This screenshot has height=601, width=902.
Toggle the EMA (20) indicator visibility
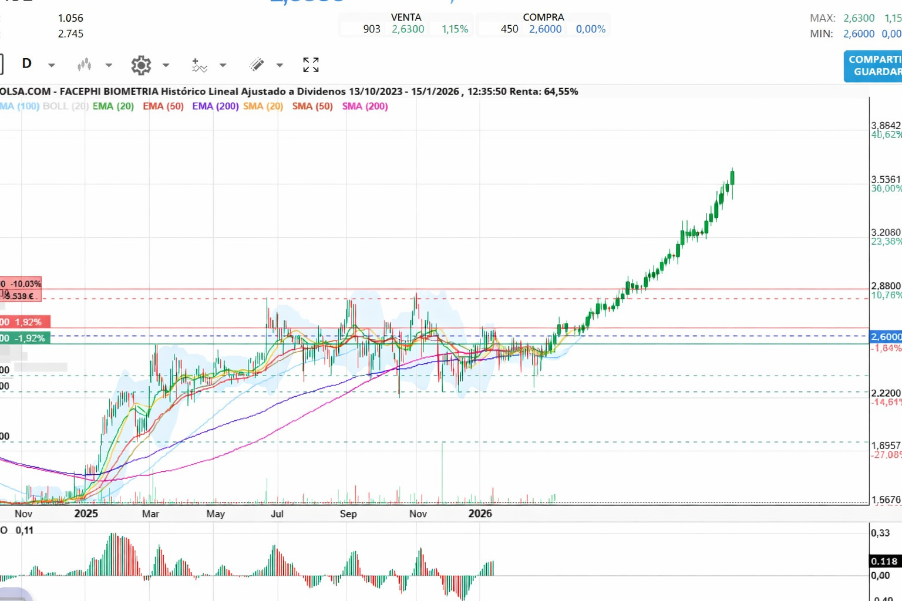[113, 106]
